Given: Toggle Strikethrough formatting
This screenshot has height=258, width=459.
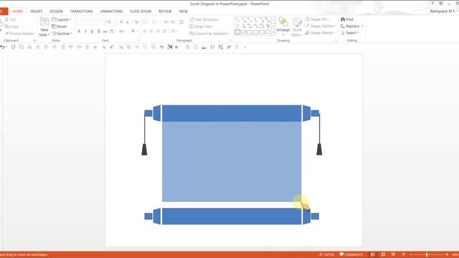Looking at the screenshot, I should point(105,31).
